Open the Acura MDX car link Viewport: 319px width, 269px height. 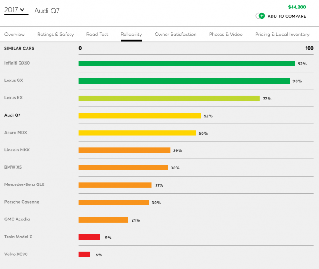(16, 132)
